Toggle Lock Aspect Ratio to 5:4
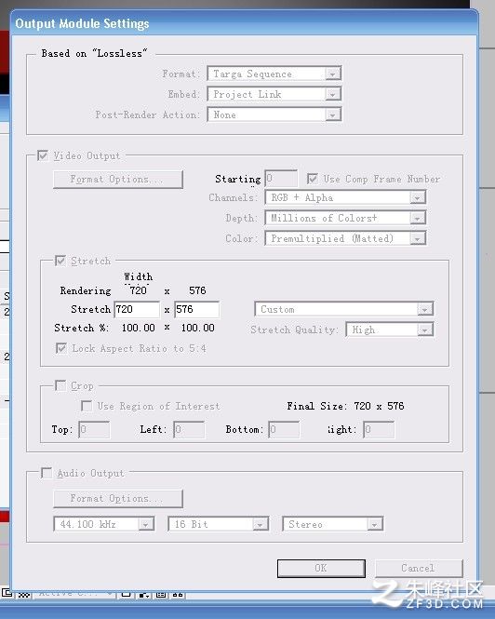The image size is (495, 619). point(61,348)
